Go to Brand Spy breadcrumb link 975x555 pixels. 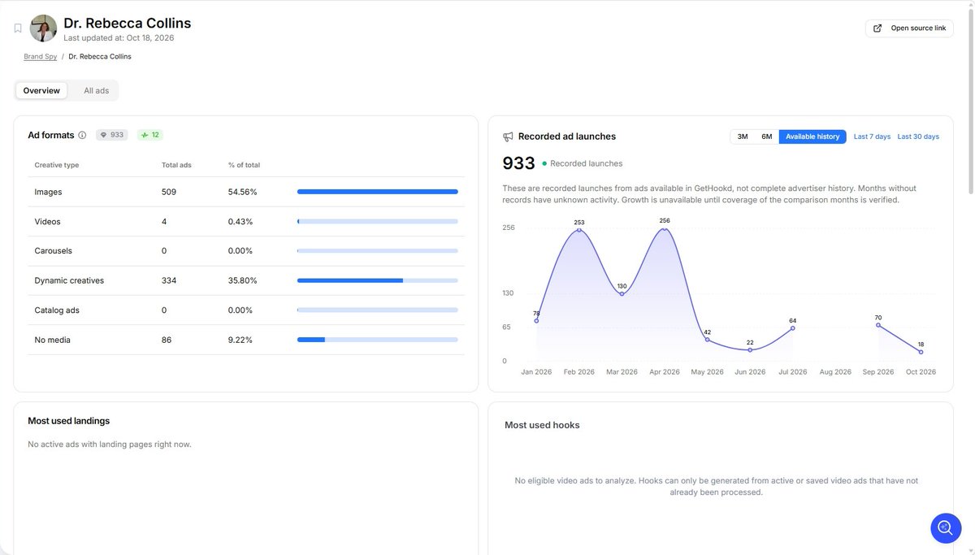tap(41, 57)
